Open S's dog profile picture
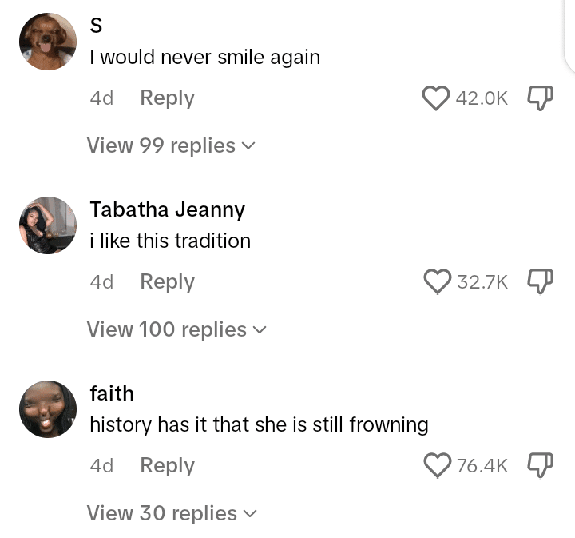Image resolution: width=575 pixels, height=538 pixels. (x=48, y=42)
